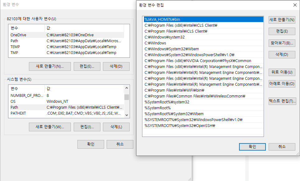Select the %SystemRoot%\system32 entry
Image resolution: width=300 pixels, height=181 pixels.
pyautogui.click(x=204, y=102)
